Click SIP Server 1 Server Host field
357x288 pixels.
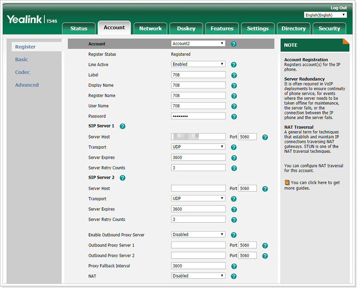click(x=198, y=137)
